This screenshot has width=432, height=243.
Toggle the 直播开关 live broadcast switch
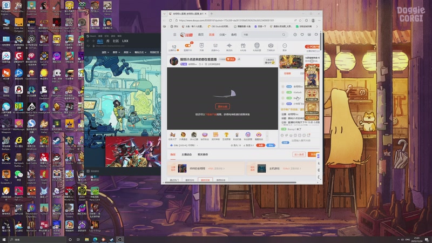[x=188, y=45]
